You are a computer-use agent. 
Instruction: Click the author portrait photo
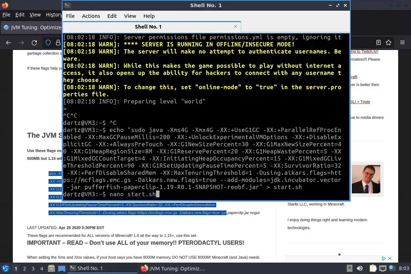click(x=366, y=179)
